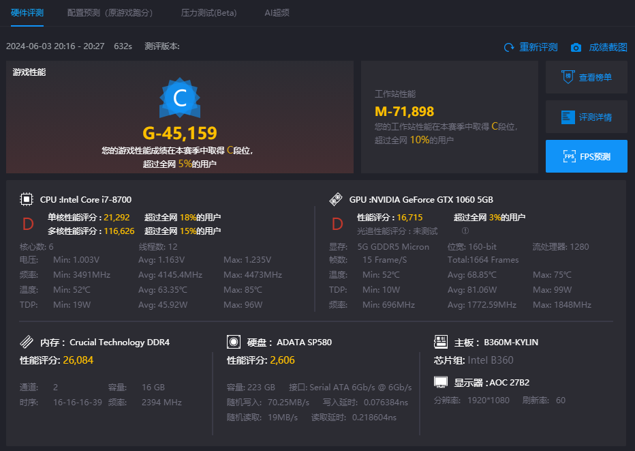This screenshot has height=451, width=635.
Task: Click the GPU chip icon beside NVIDIA GeForce GTX 1060
Action: coord(336,199)
